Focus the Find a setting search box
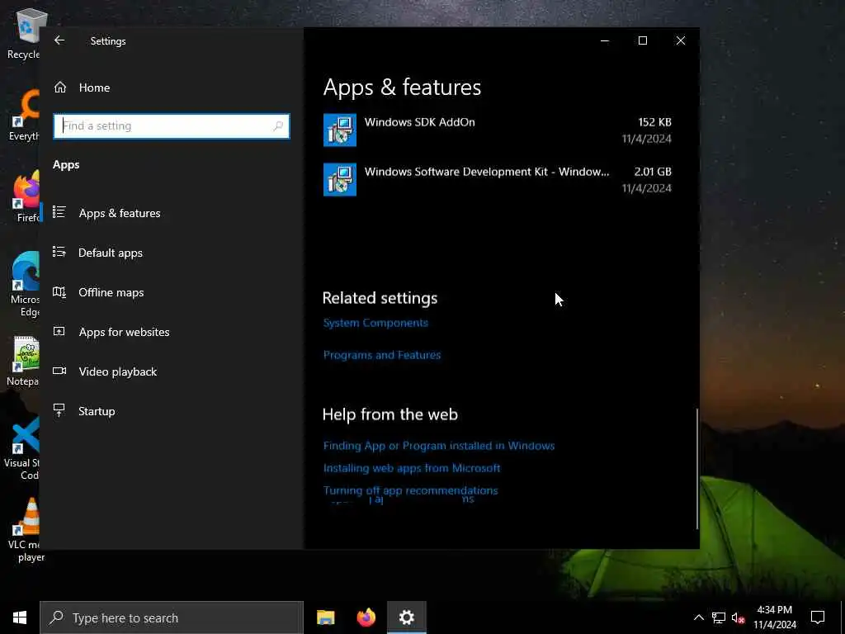Viewport: 845px width, 634px height. tap(172, 126)
